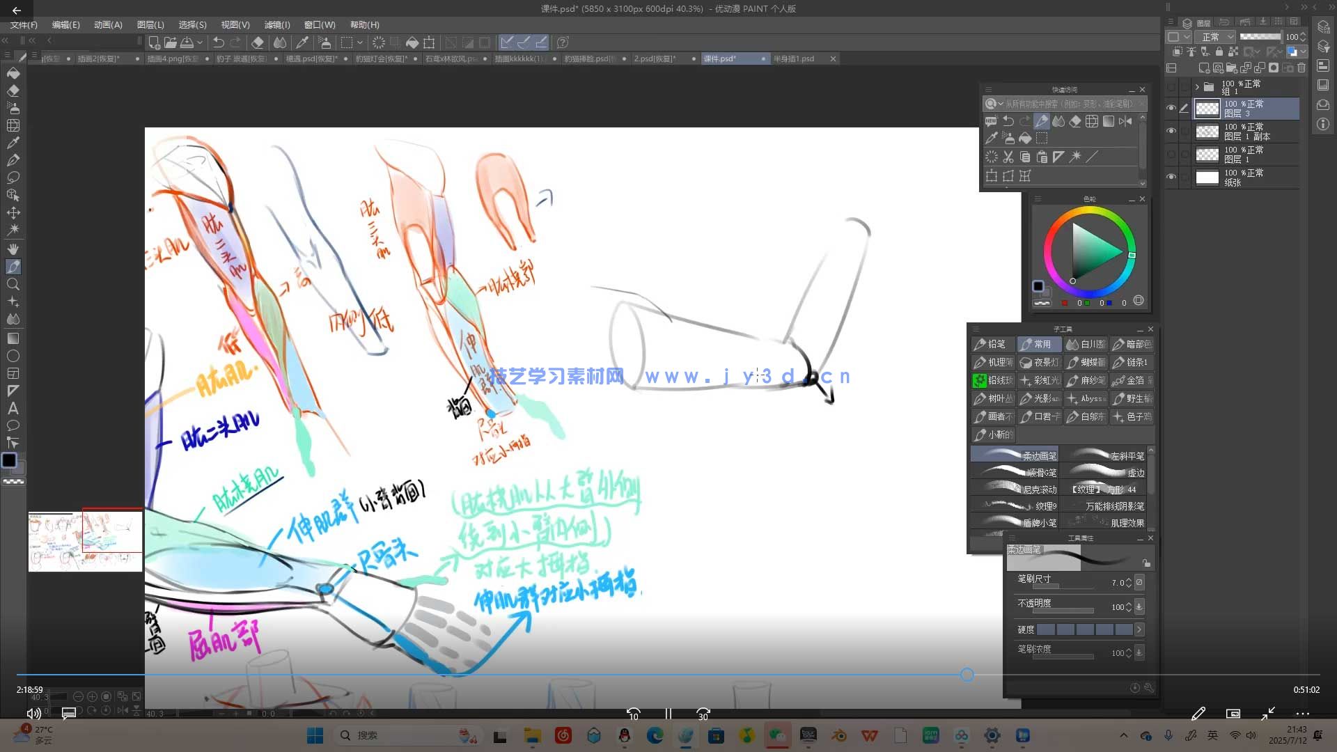Viewport: 1337px width, 752px height.
Task: Open the 正常 blending mode dropdown
Action: point(1216,37)
